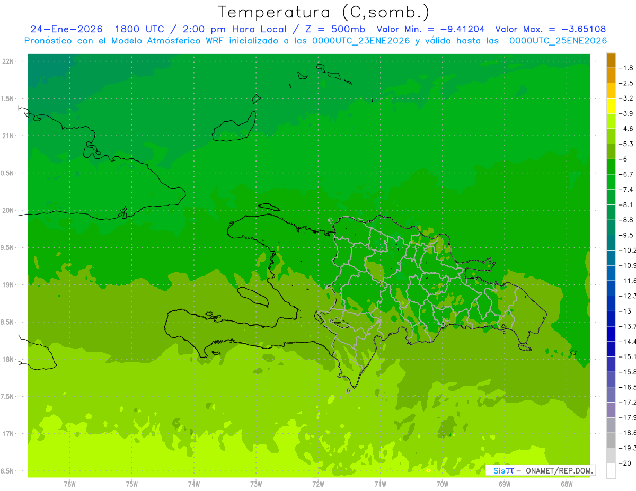Image resolution: width=636 pixels, height=491 pixels.
Task: Click the dark blue swatch between -13 and -13.7
Action: tap(611, 318)
